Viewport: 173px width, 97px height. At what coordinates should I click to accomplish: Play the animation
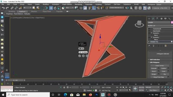coord(124,87)
